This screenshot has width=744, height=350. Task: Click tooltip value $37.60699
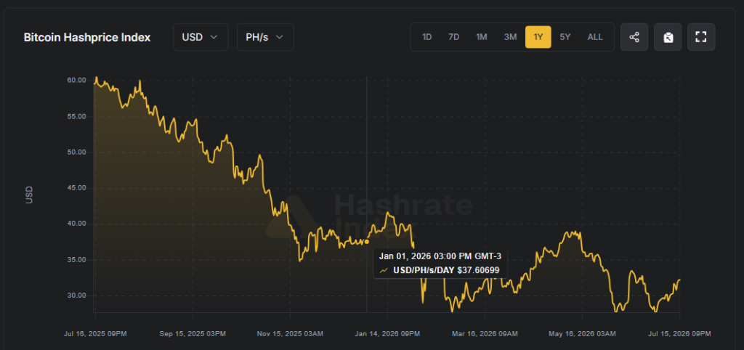click(478, 270)
